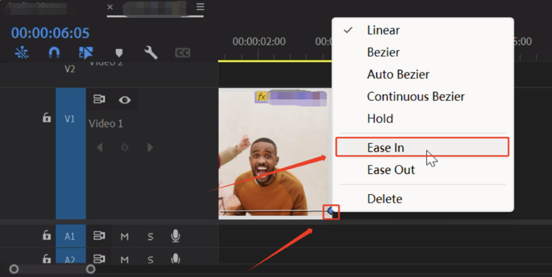Toggle sync lock on A1 track
552x277 pixels.
99,236
